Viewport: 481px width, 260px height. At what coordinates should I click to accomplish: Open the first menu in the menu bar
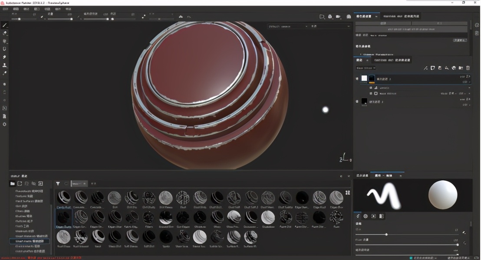pos(5,9)
